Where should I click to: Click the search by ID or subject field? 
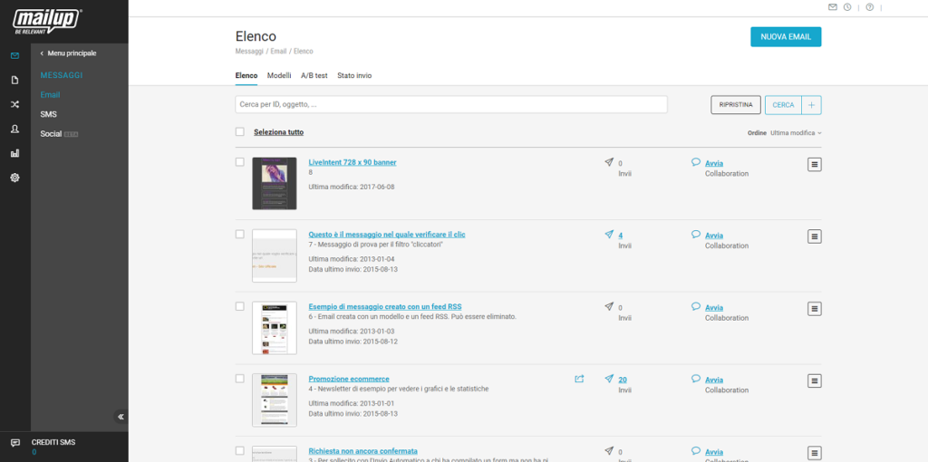pos(450,105)
